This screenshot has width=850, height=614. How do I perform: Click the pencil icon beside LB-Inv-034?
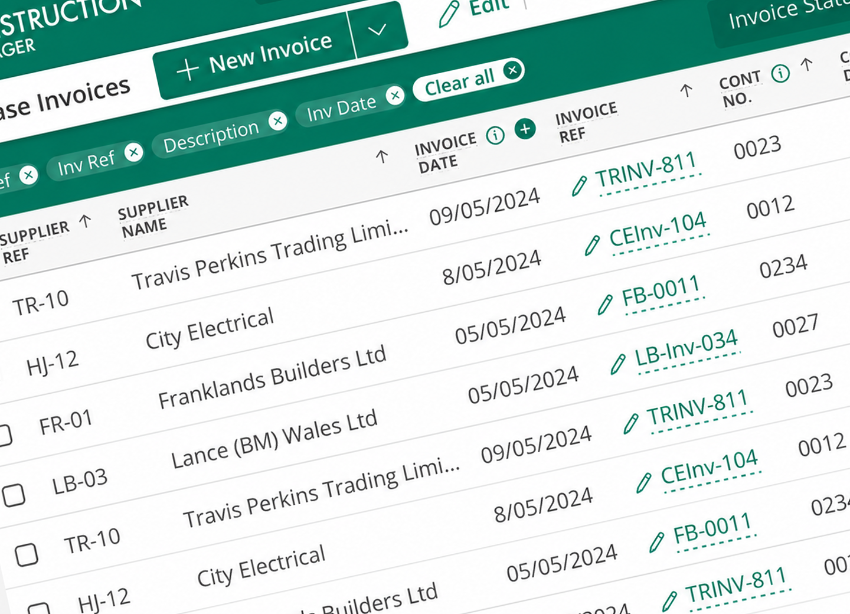coord(618,364)
